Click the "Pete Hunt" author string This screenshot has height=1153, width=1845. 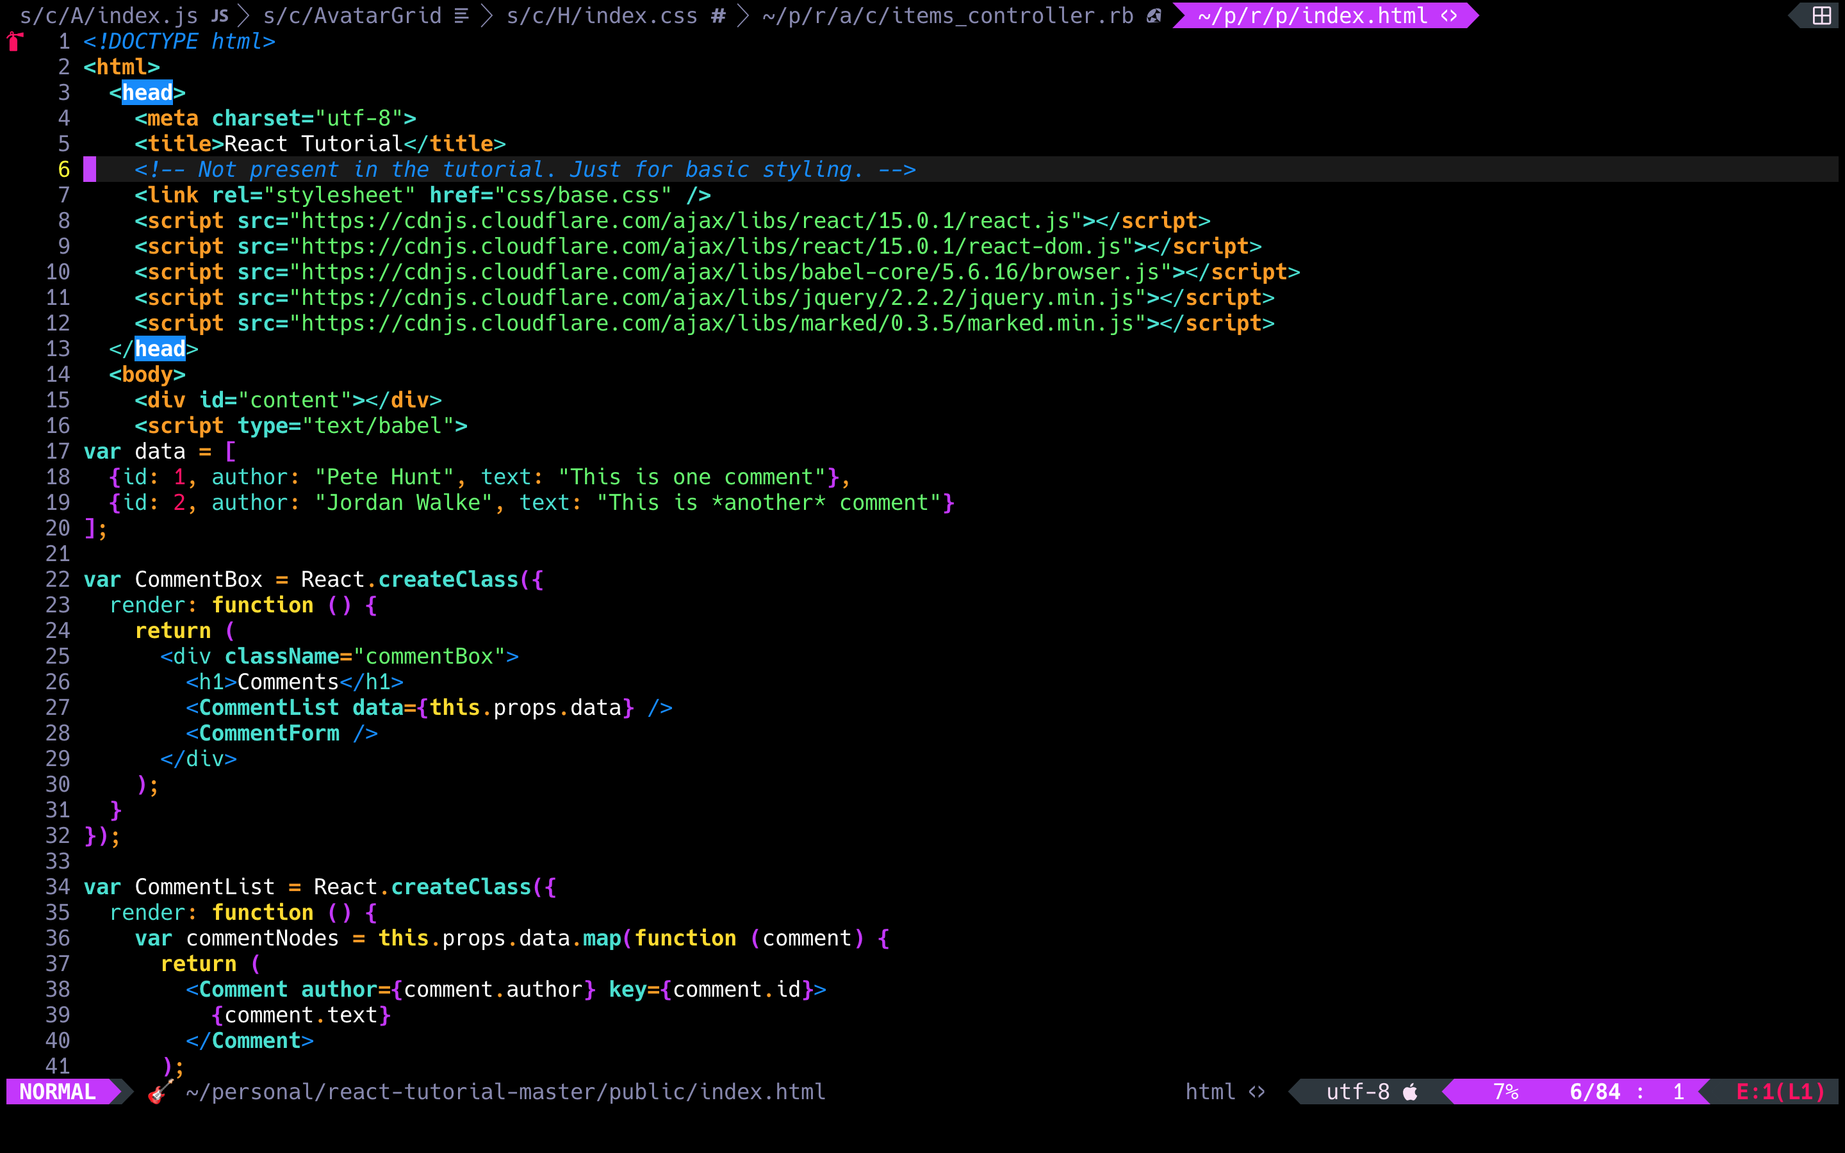pyautogui.click(x=384, y=477)
